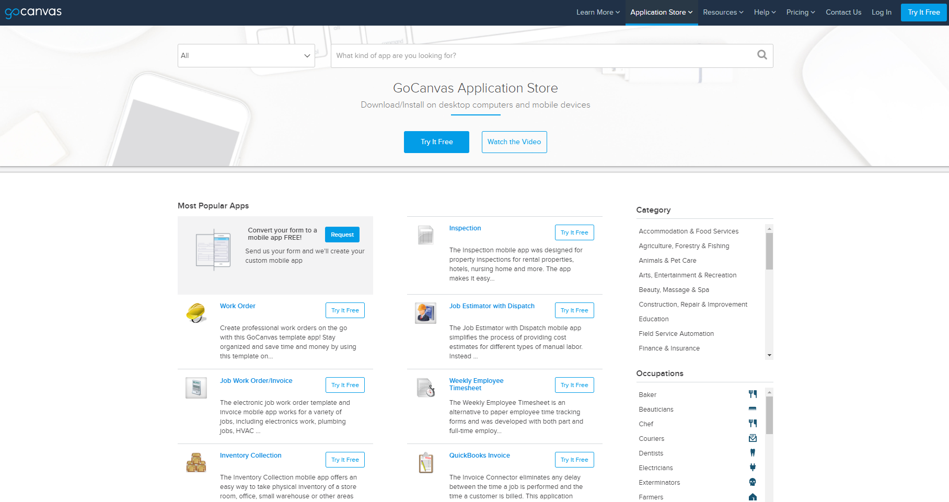The image size is (949, 502).
Task: Click the tooth icon next to Dentists
Action: click(753, 452)
